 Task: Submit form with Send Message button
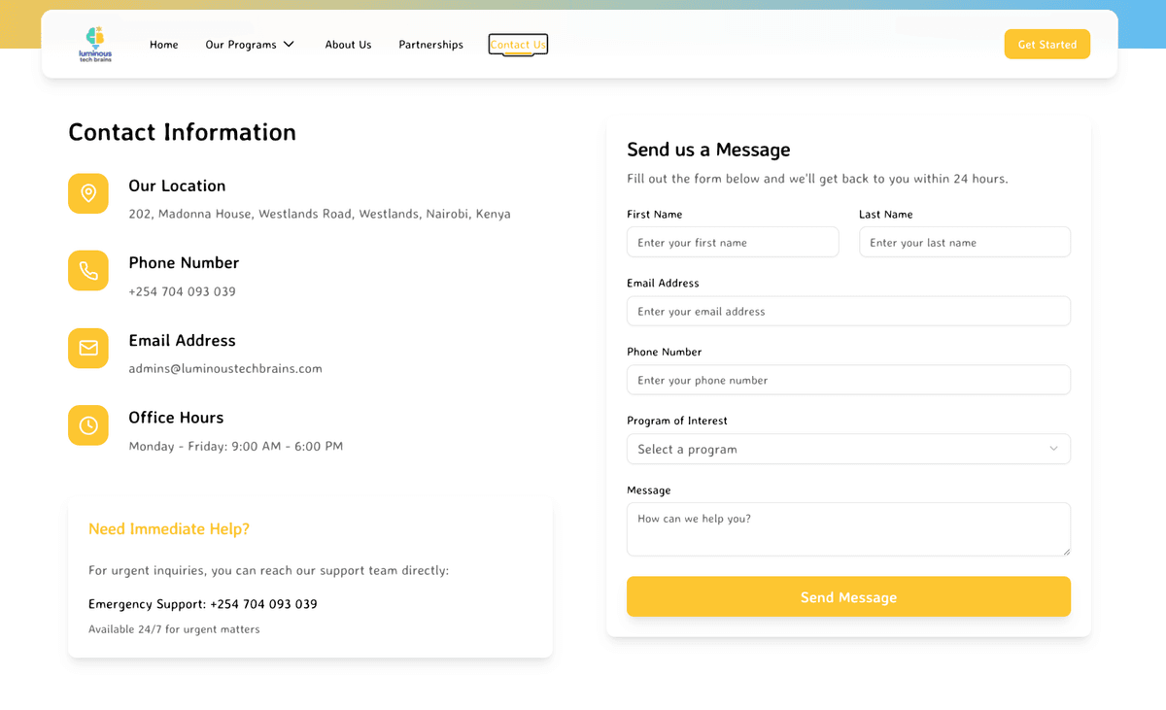pos(847,596)
